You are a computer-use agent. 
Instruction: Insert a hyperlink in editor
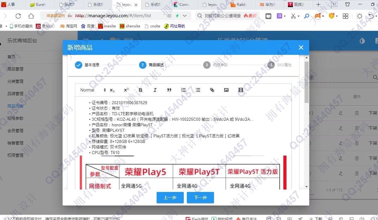(x=212, y=90)
